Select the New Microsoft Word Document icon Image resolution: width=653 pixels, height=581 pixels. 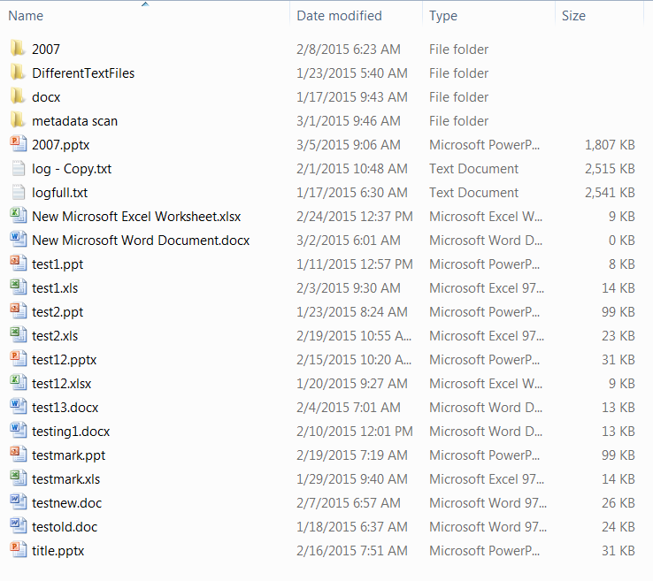[17, 241]
